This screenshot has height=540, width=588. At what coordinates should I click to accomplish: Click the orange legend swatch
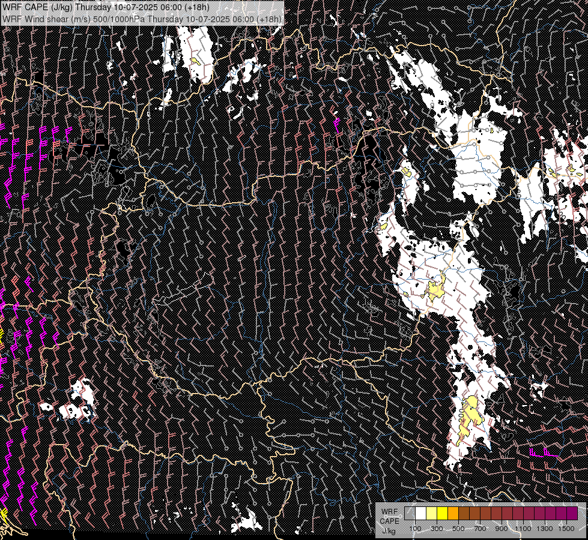(x=453, y=513)
